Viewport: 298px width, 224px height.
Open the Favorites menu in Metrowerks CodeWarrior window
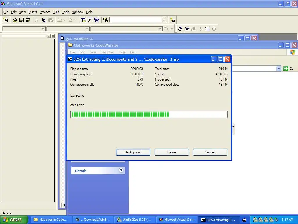tap(107, 52)
